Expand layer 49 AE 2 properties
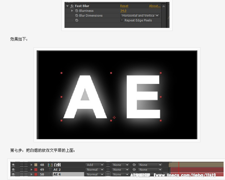 (31, 170)
